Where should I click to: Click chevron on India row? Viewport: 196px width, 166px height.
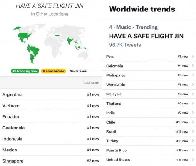(x=193, y=113)
